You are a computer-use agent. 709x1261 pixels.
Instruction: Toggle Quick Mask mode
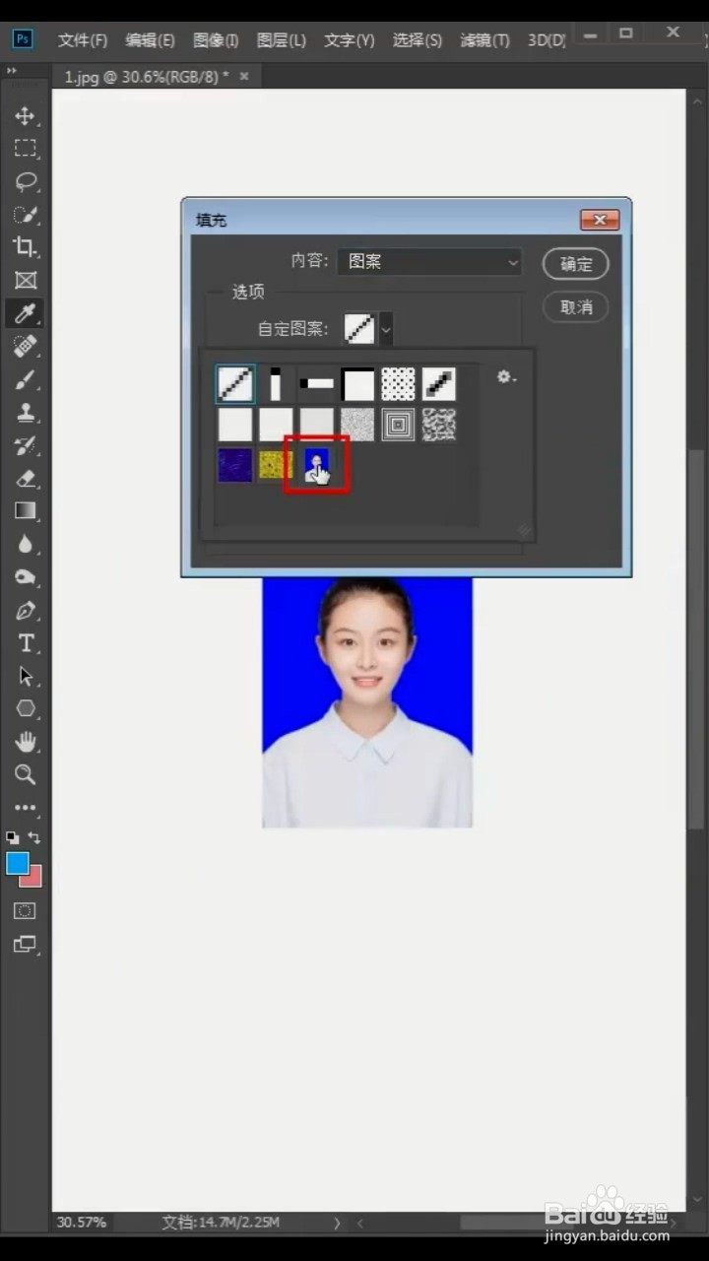click(25, 911)
